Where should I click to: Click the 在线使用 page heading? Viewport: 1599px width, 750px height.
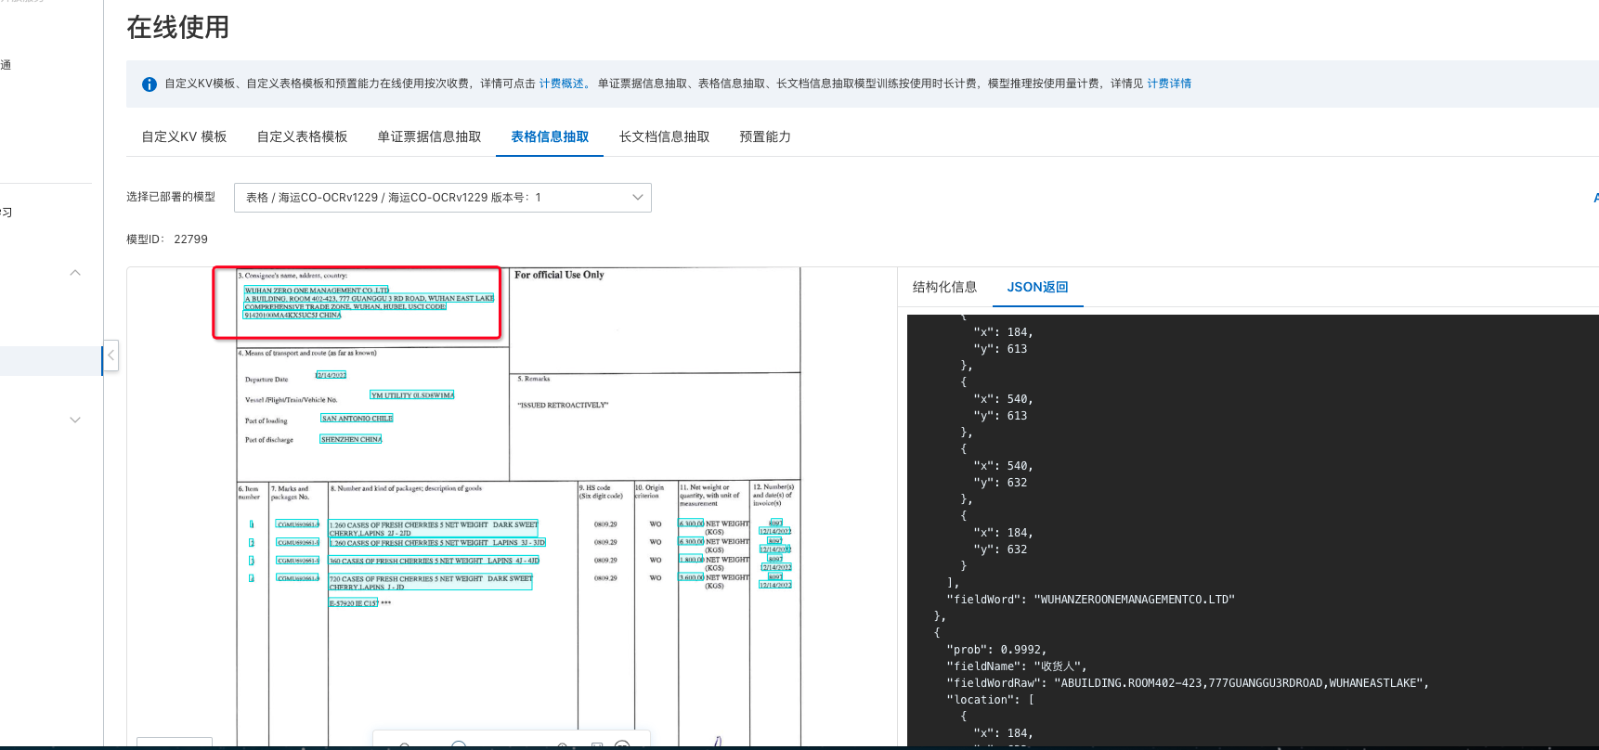177,28
